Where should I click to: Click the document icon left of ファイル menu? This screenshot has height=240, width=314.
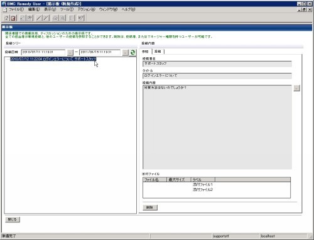(5, 9)
